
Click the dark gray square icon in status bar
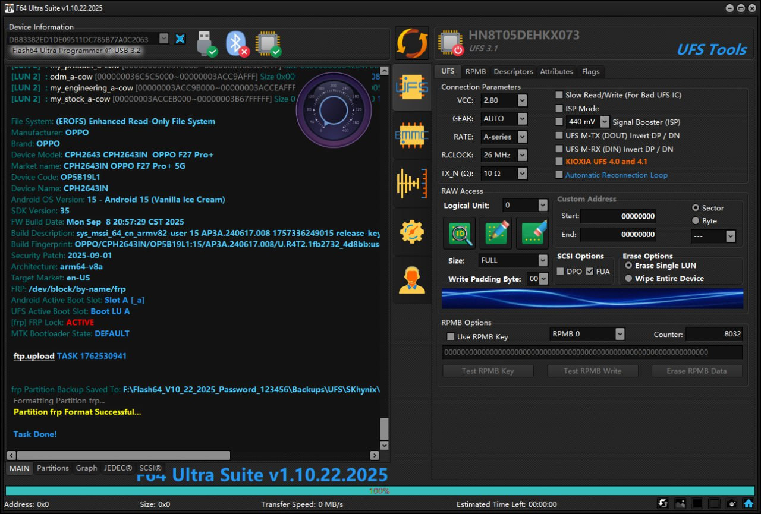coord(715,504)
